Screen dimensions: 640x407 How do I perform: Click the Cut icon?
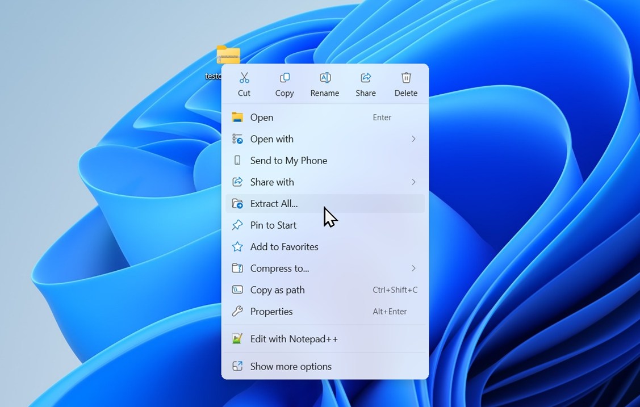tap(244, 78)
